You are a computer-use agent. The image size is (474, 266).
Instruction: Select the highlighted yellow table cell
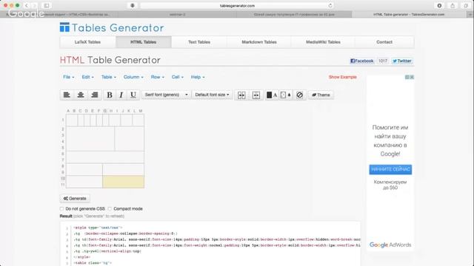124,182
